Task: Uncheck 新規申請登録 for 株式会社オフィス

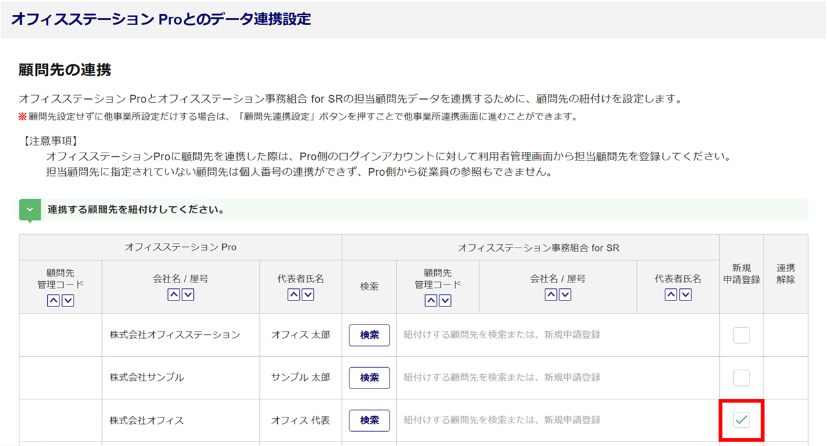Action: click(741, 420)
